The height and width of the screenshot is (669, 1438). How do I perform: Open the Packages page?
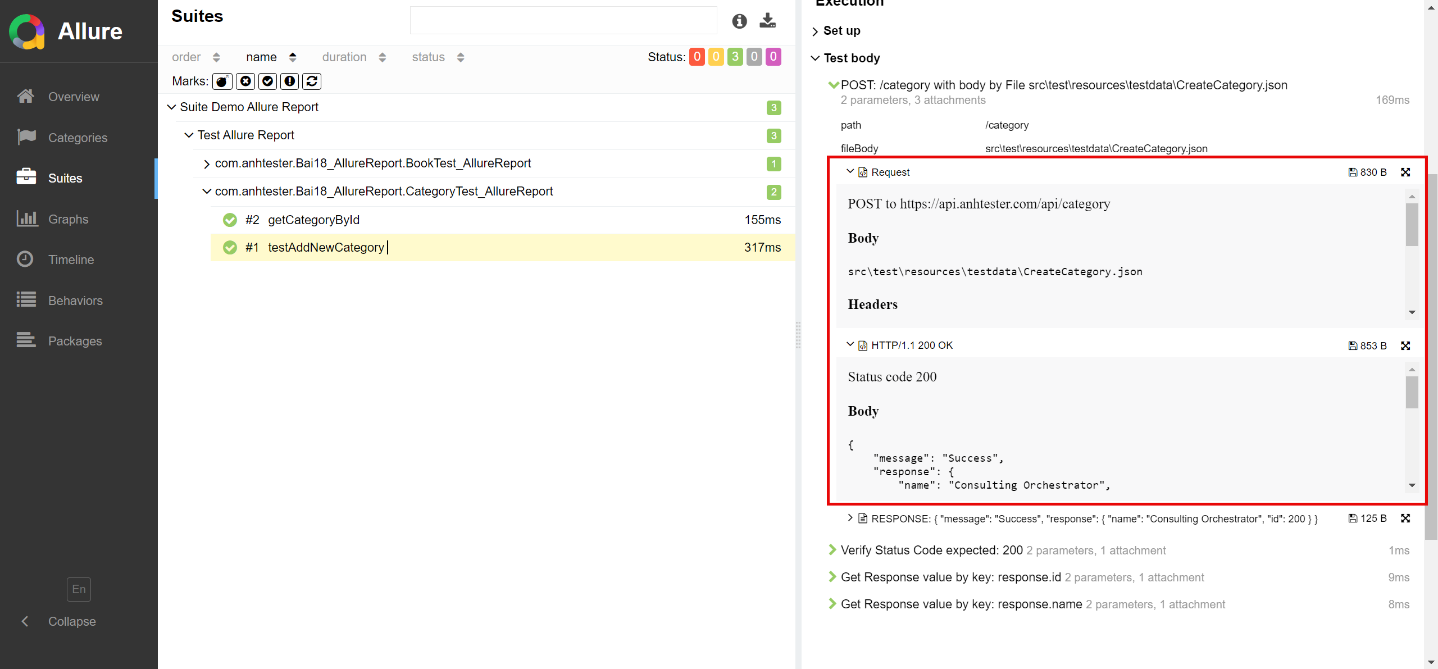79,341
